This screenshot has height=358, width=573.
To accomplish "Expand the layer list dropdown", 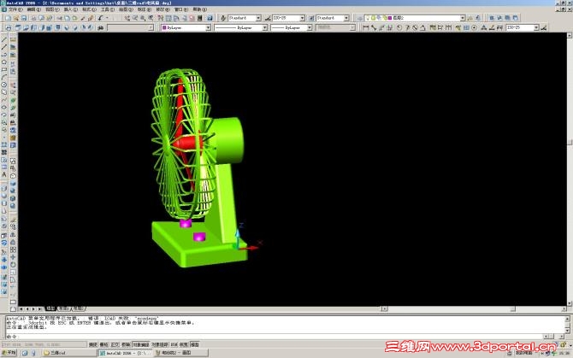I will click(463, 18).
